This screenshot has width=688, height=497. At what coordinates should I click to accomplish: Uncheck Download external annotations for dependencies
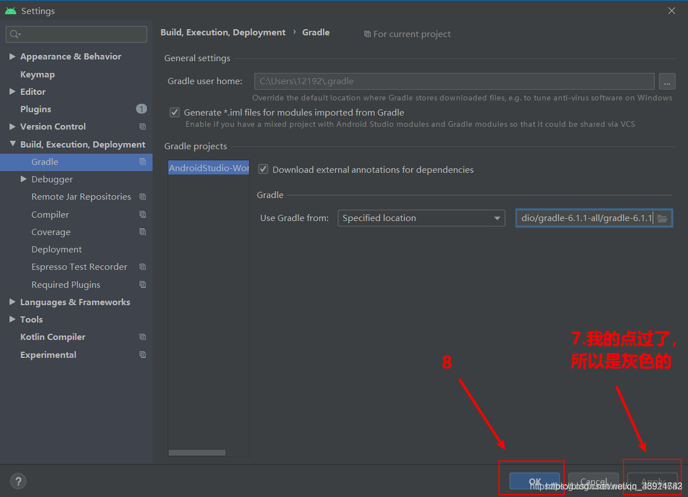click(262, 169)
